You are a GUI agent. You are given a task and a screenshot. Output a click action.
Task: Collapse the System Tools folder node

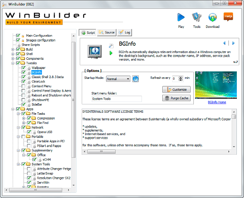coord(18,164)
